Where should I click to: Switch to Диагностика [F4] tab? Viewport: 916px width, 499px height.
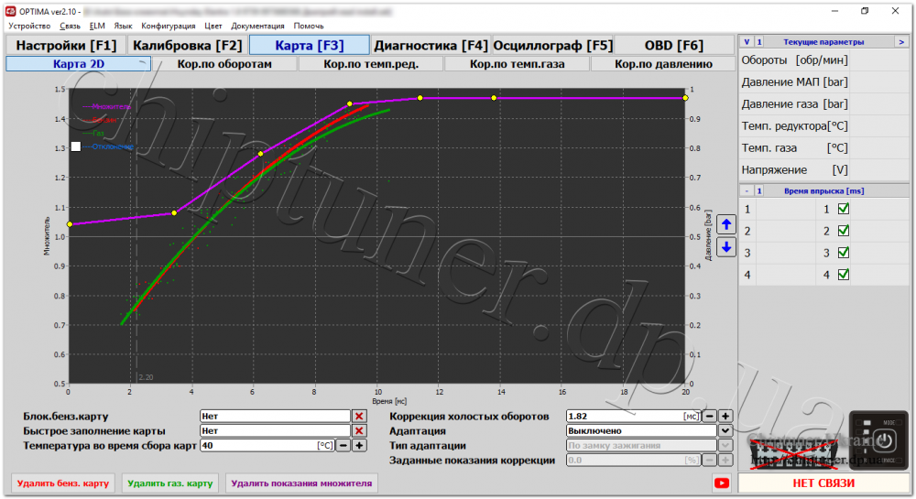point(431,45)
